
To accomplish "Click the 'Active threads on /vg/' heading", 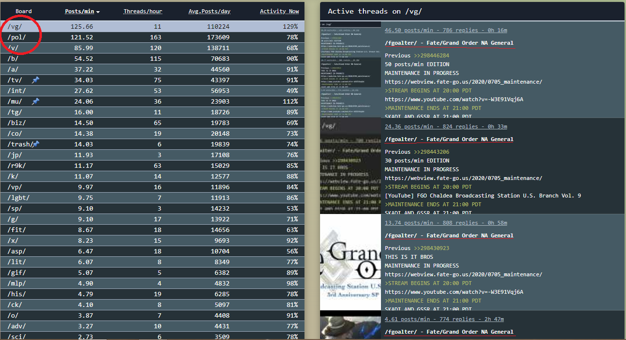I will (375, 11).
